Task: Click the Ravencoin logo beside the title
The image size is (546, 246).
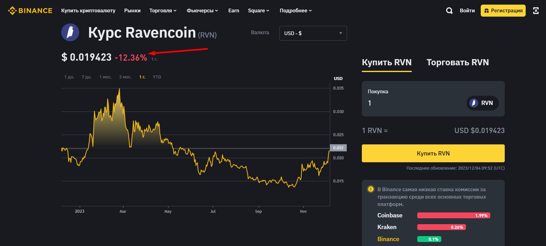Action: click(x=70, y=32)
